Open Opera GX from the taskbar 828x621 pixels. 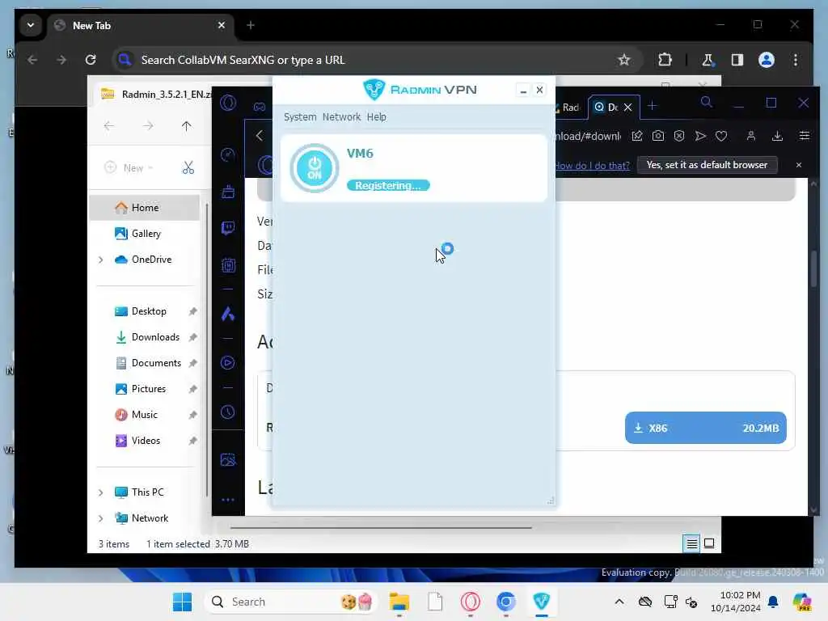point(470,602)
